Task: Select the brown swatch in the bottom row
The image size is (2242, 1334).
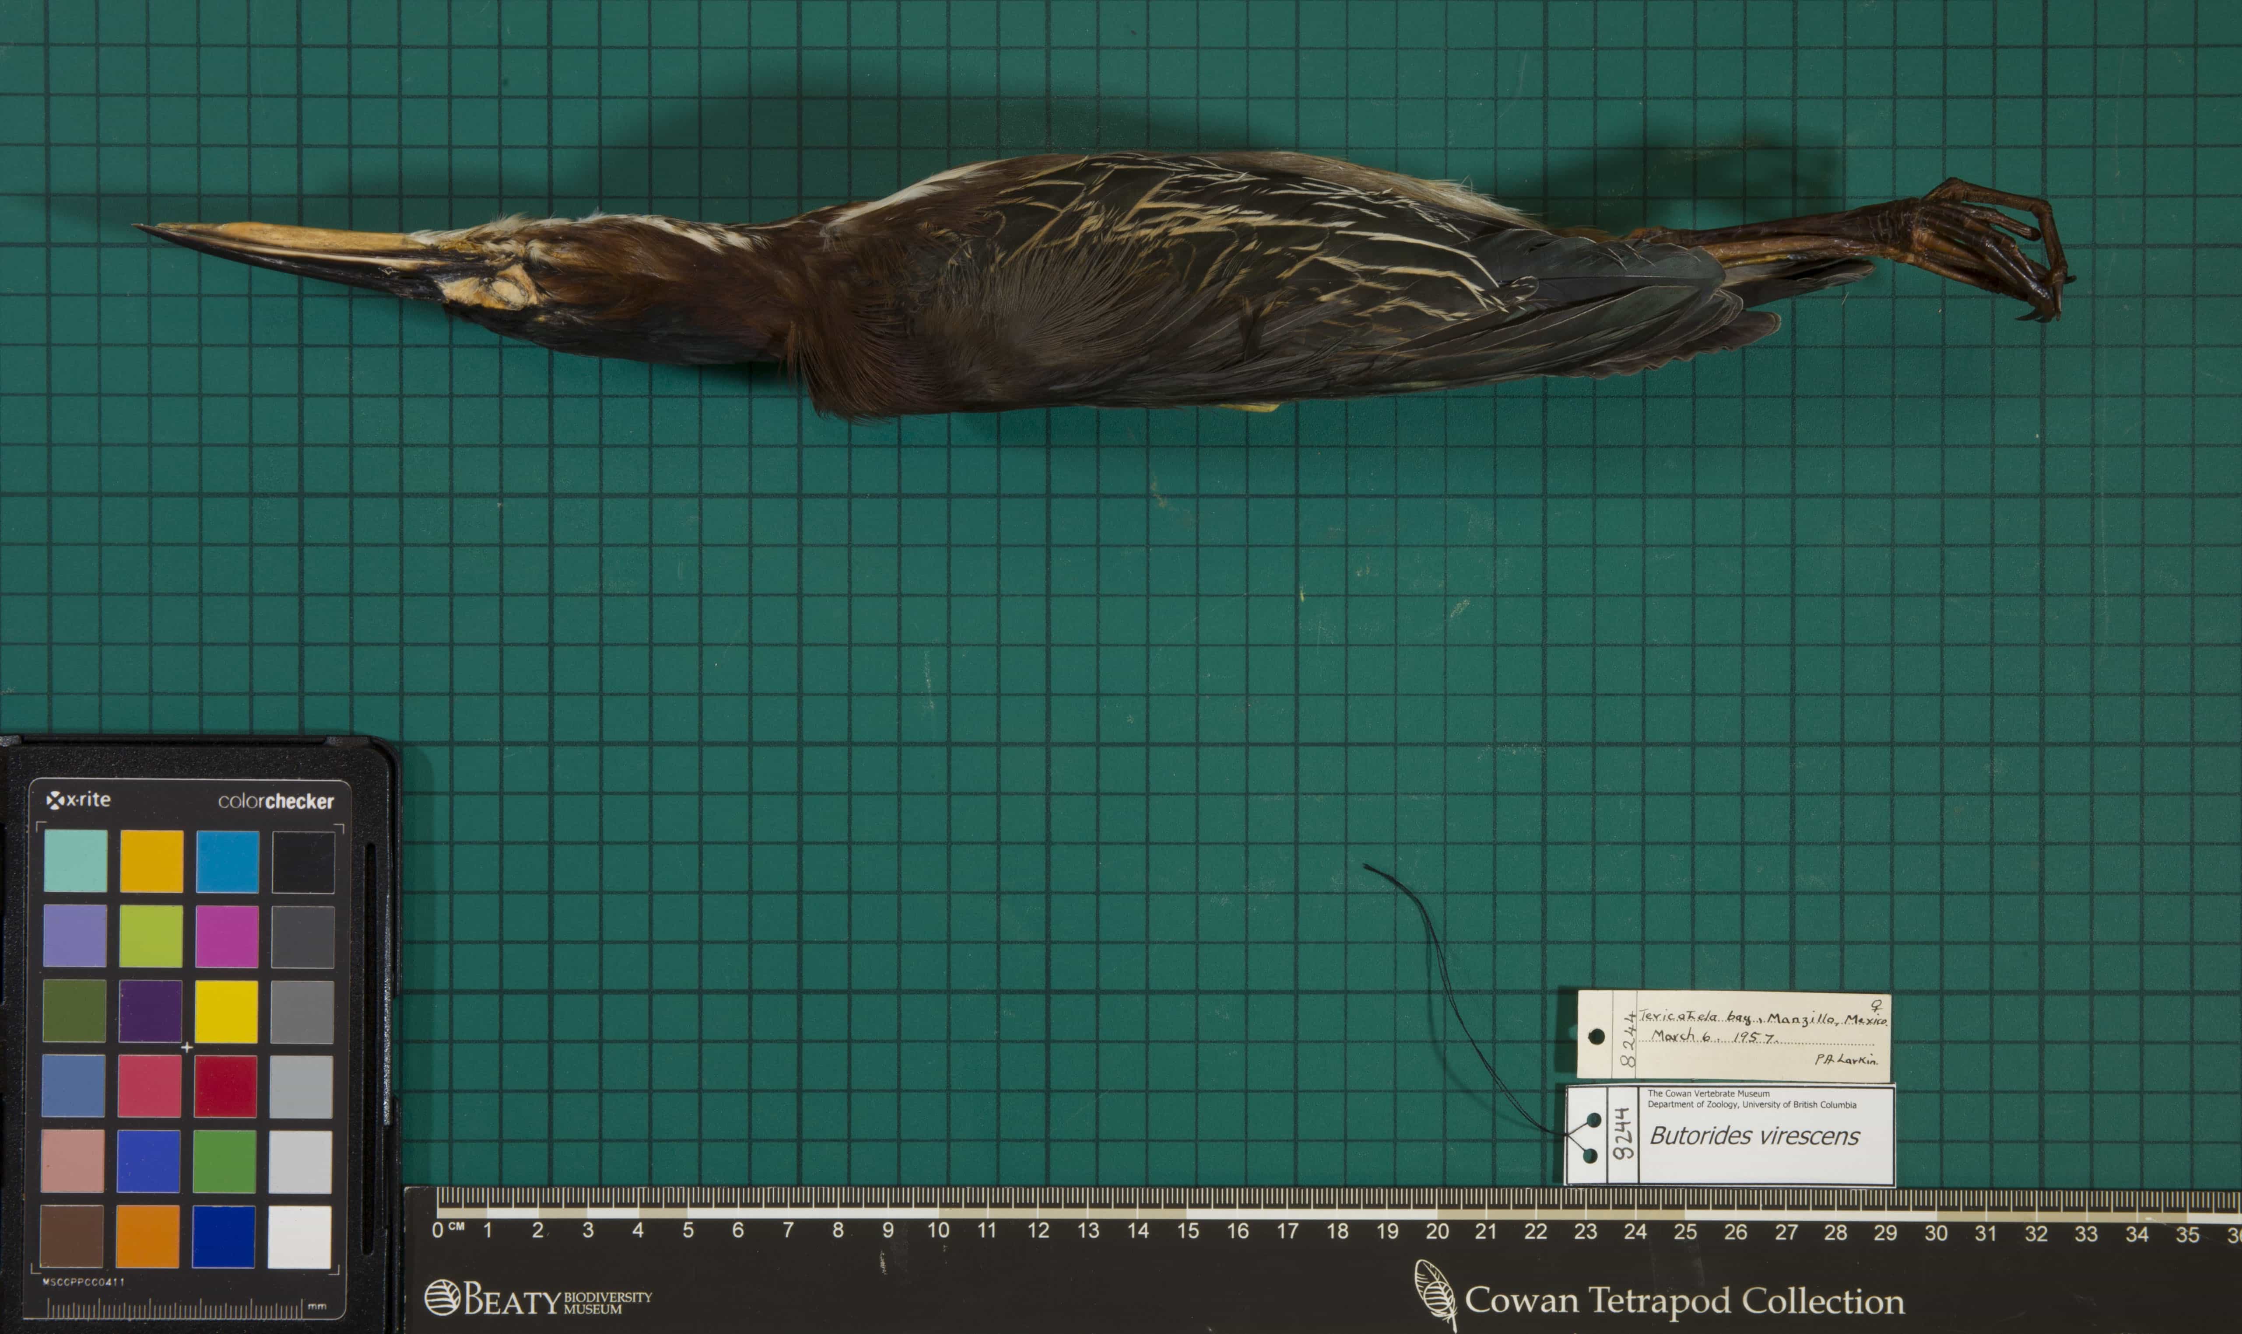Action: (72, 1236)
